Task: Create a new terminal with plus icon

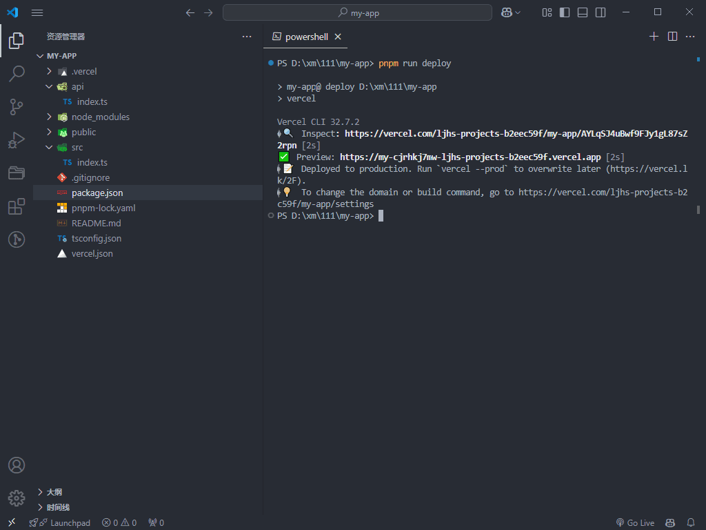Action: [x=654, y=37]
